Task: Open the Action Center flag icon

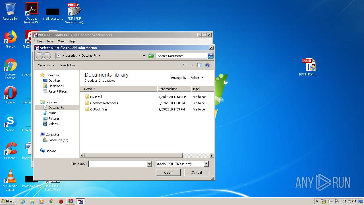Action: pyautogui.click(x=337, y=201)
